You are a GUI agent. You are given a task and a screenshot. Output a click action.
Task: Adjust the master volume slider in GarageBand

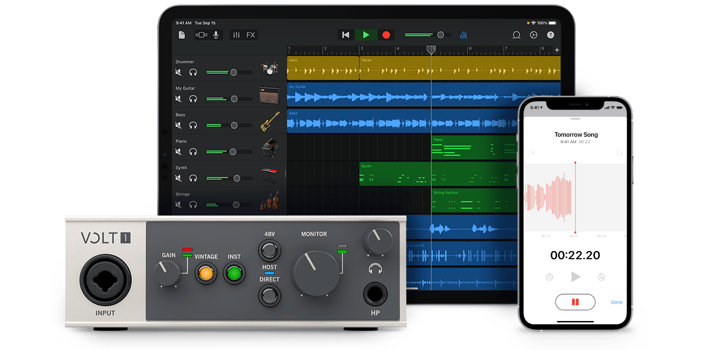428,35
